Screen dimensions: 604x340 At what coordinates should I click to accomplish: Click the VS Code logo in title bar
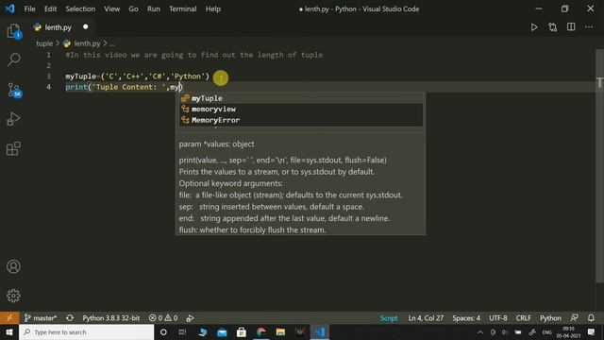click(x=9, y=8)
